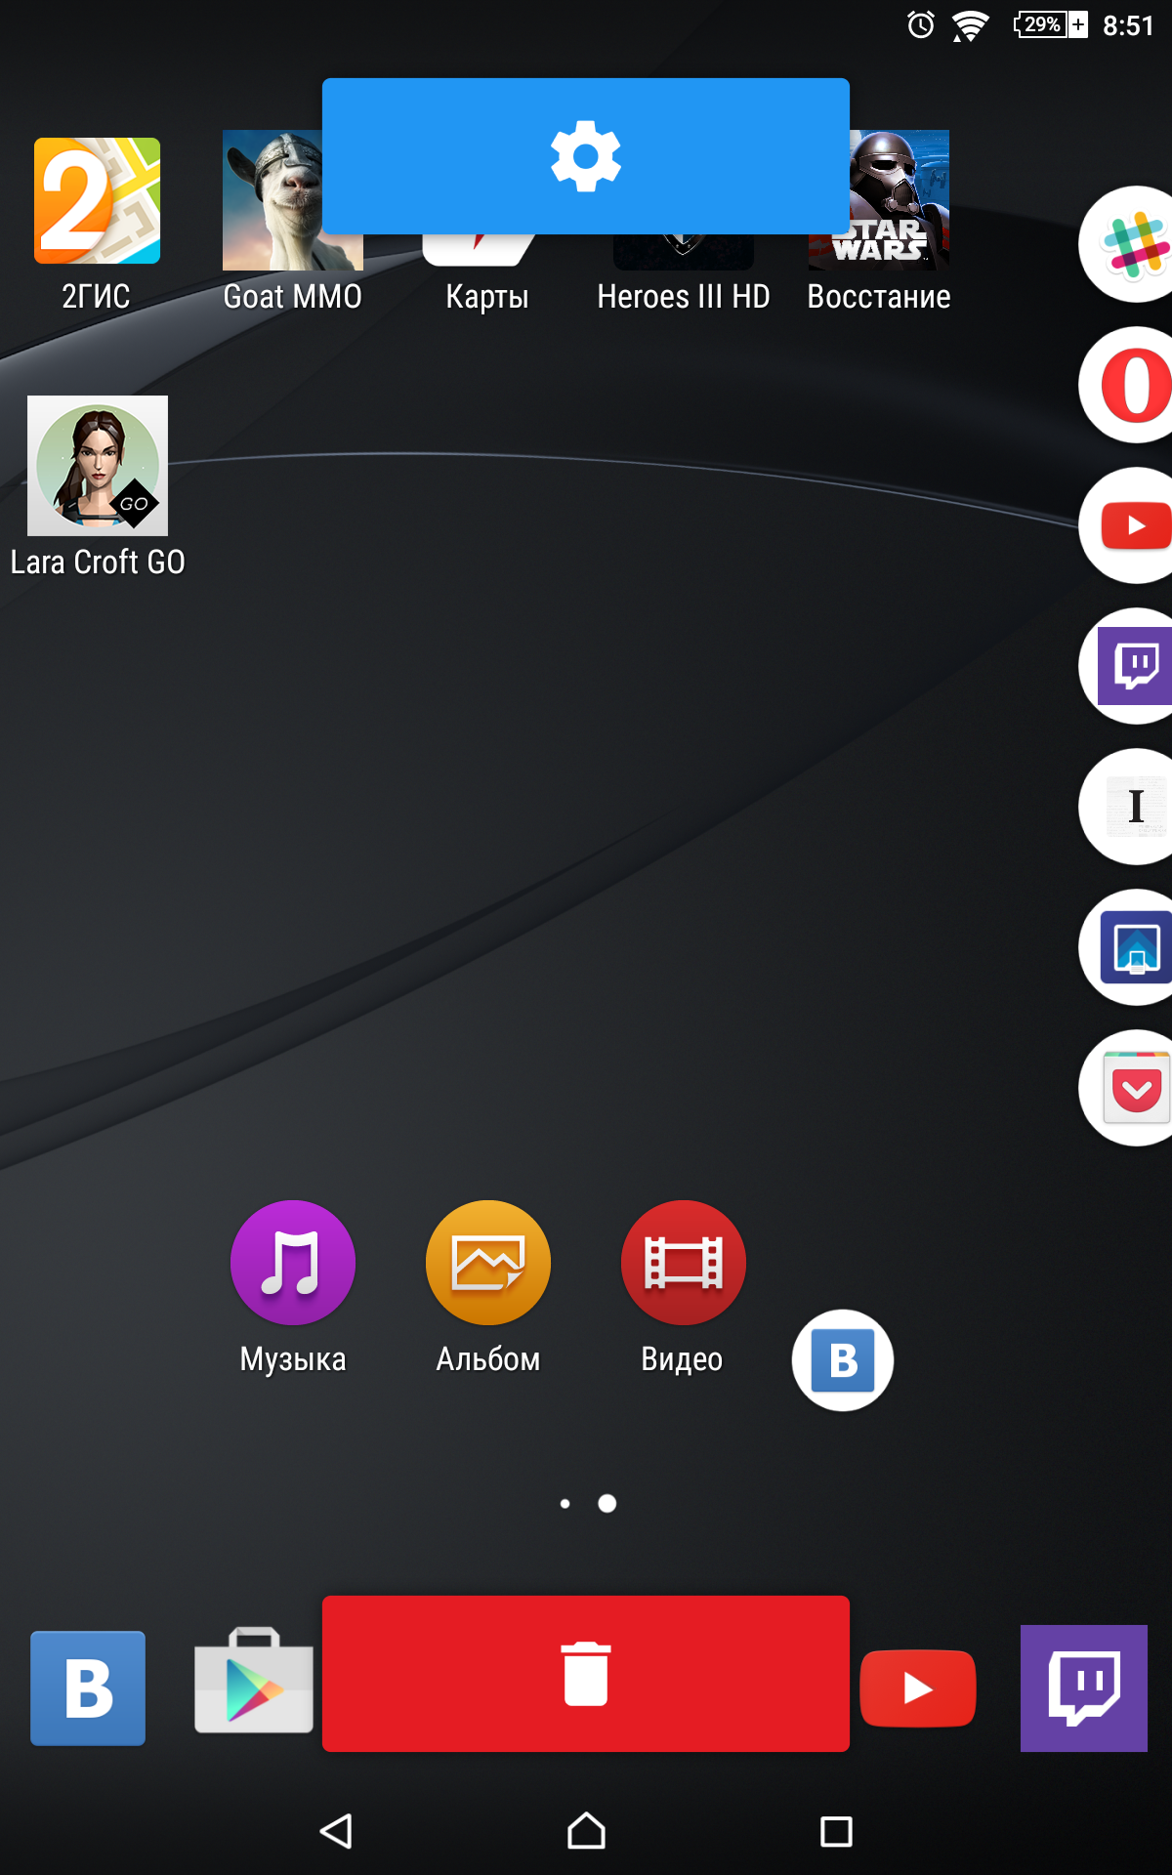Launch Lara Croft GO game
Image resolution: width=1172 pixels, height=1875 pixels.
[98, 466]
